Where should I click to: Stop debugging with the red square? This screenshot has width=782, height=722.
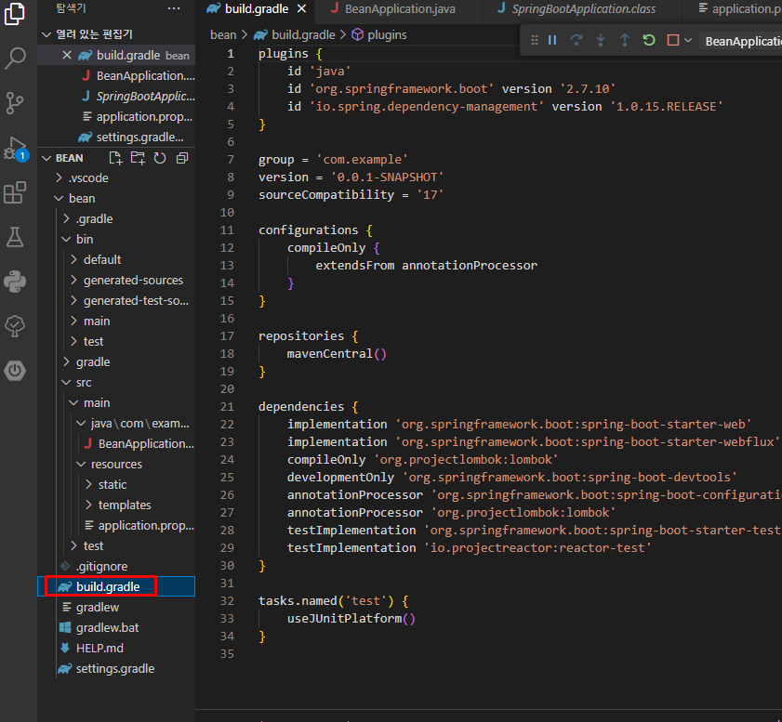[672, 41]
